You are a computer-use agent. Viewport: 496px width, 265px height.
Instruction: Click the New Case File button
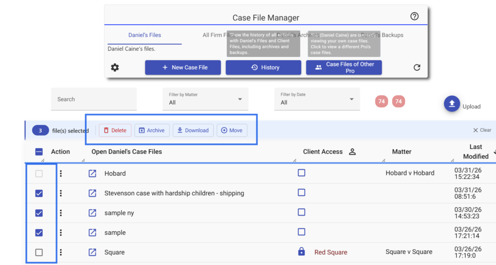click(183, 67)
